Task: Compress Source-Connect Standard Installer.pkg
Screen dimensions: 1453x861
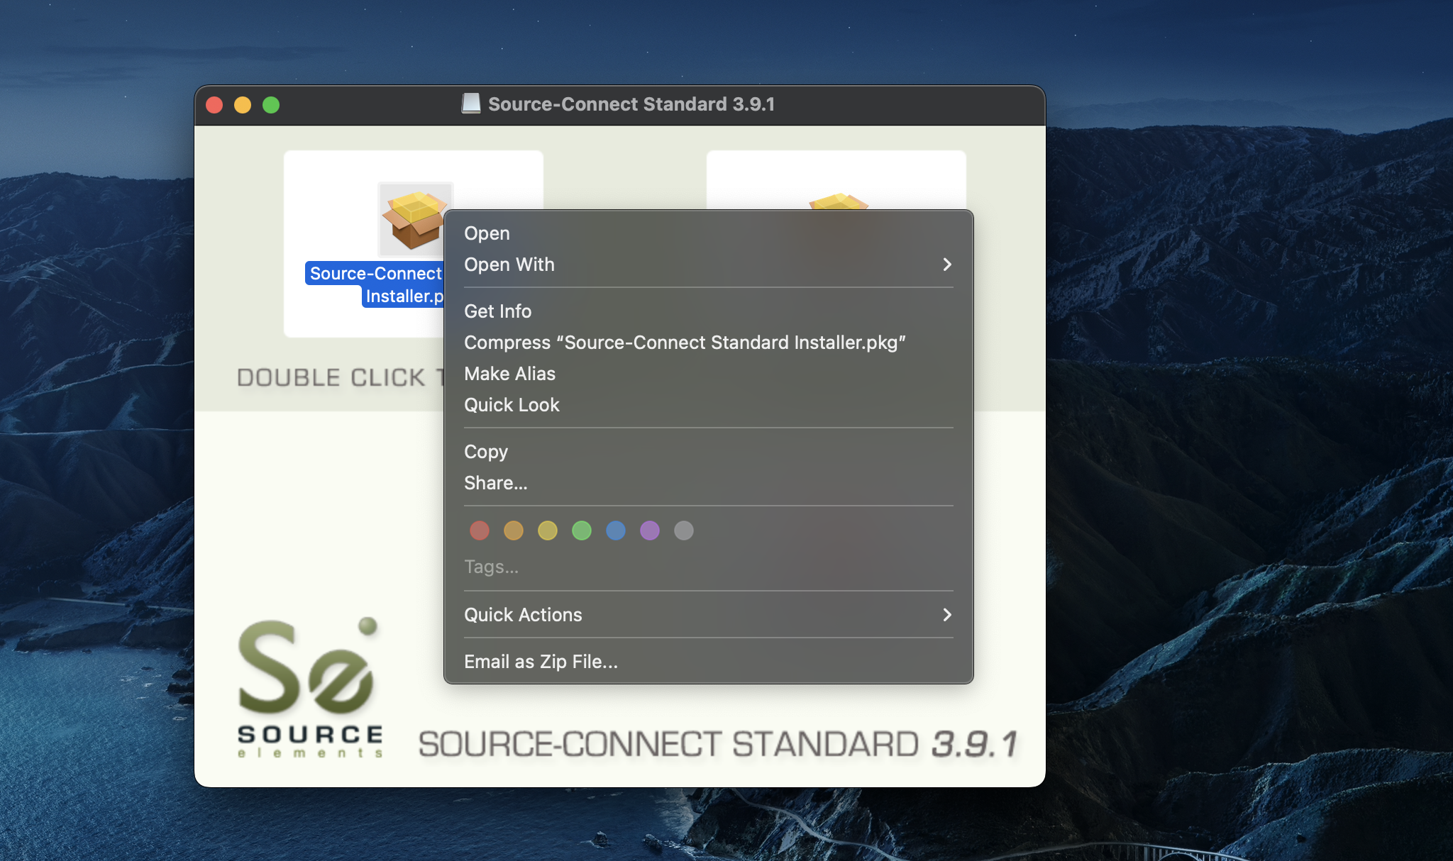Action: (685, 343)
